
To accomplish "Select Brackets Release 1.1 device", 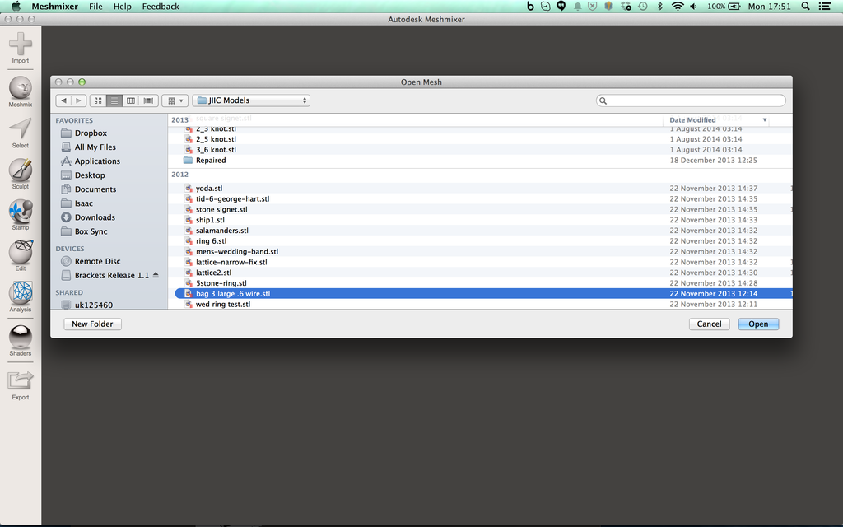I will pyautogui.click(x=111, y=275).
